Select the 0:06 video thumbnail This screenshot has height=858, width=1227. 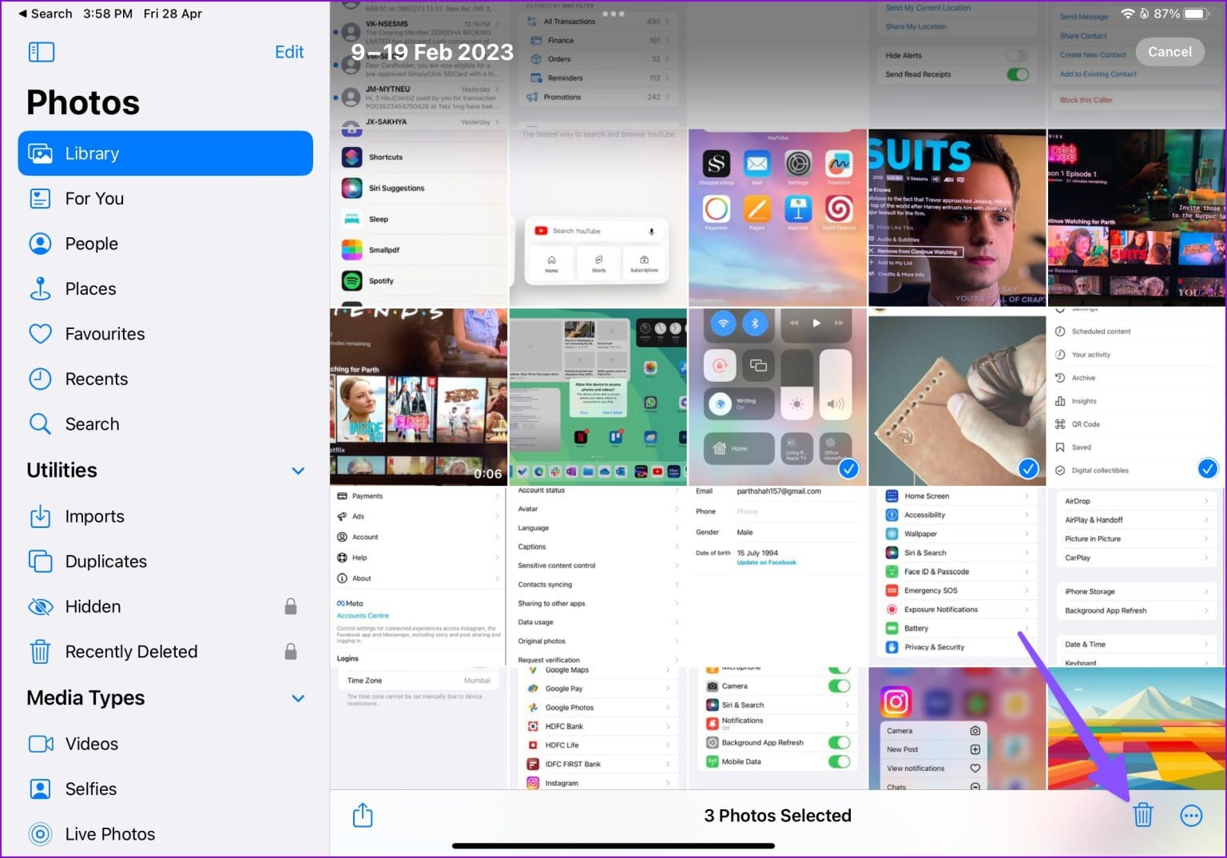419,397
